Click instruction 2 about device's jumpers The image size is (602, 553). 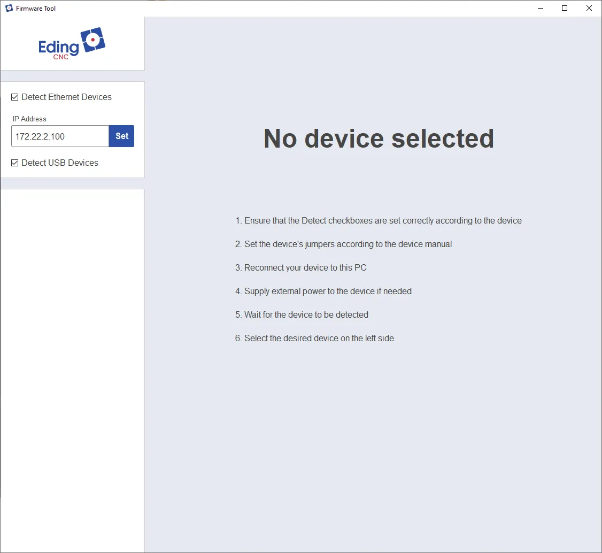coord(343,244)
